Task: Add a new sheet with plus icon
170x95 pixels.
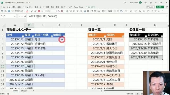Action: click(x=33, y=91)
